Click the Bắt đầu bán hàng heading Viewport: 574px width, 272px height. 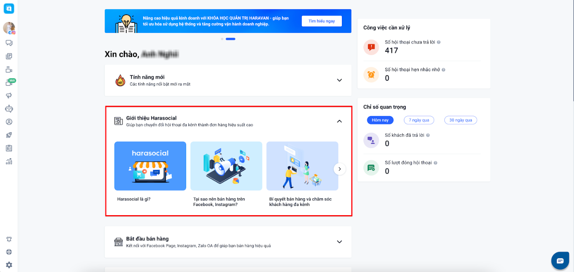tap(147, 239)
